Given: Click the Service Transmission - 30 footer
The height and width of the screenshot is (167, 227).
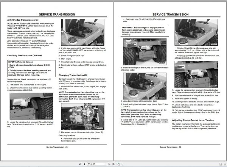Looking at the screenshot, I should click(170, 147).
